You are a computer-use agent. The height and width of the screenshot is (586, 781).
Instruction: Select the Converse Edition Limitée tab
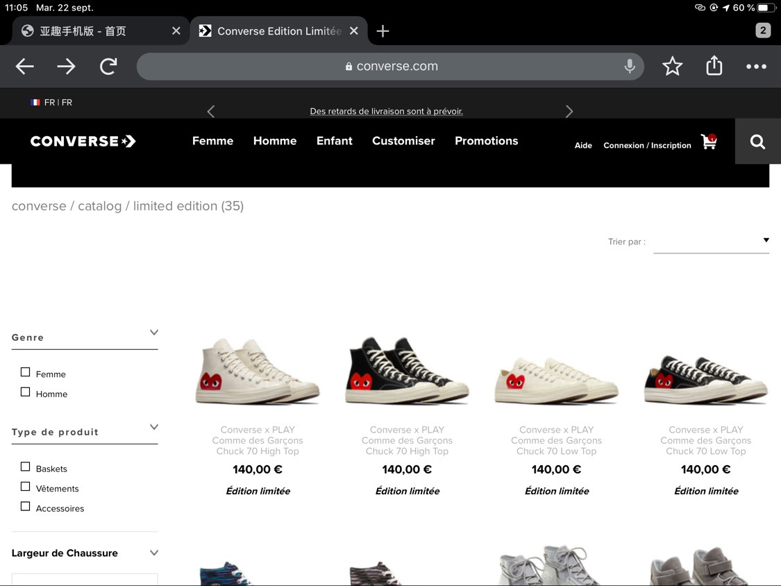pyautogui.click(x=279, y=31)
